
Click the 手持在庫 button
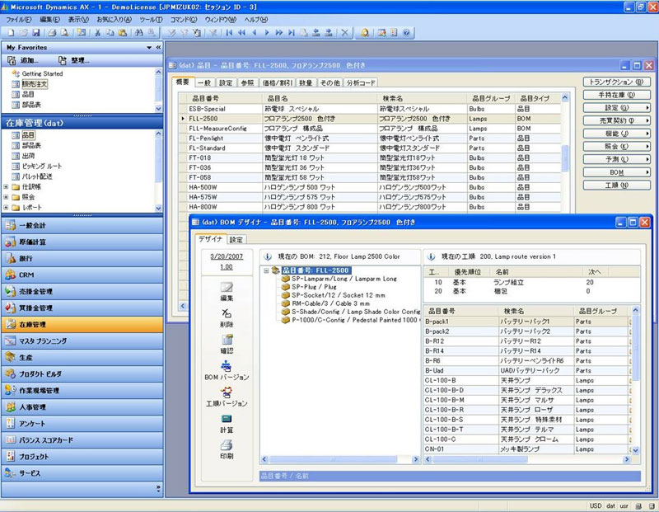point(616,95)
